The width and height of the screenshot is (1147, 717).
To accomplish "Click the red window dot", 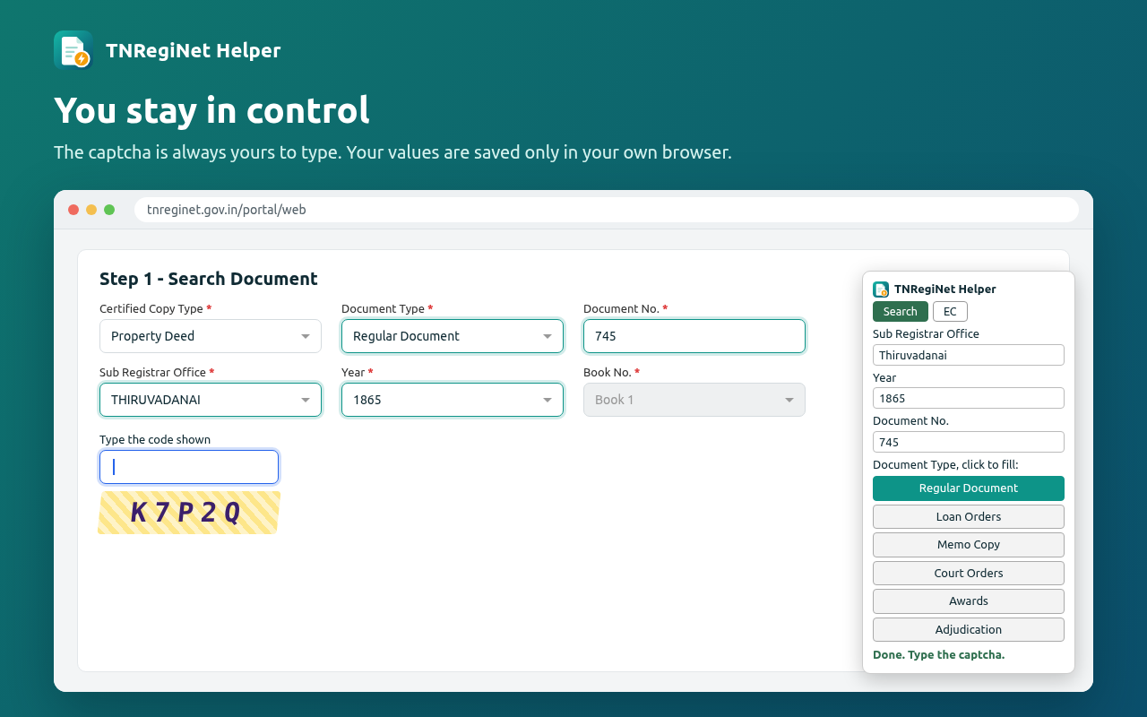I will tap(73, 210).
